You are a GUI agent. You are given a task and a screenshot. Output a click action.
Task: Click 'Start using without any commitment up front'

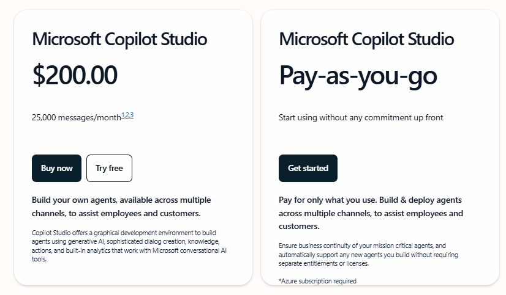pyautogui.click(x=361, y=117)
